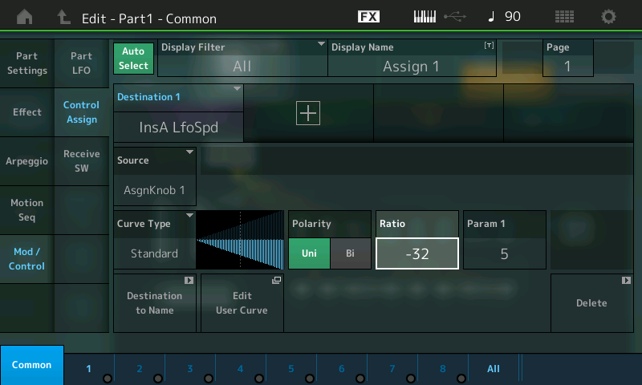Select the Page number field

point(568,58)
